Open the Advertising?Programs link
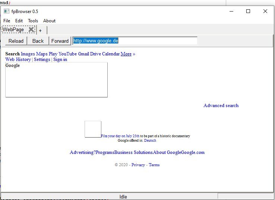The height and width of the screenshot is (200, 275). 92,152
